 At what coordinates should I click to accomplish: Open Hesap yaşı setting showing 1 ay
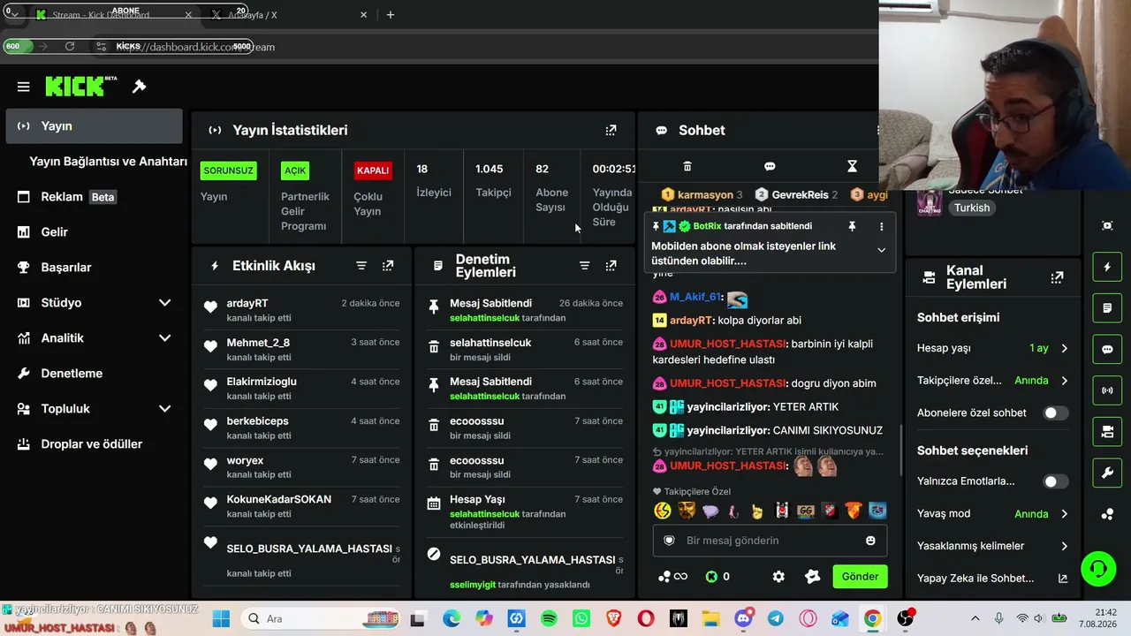tap(992, 348)
